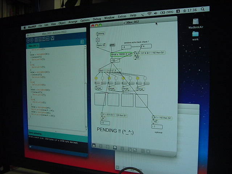Click the number box showing 0 below - 64
This screenshot has height=174, width=232.
(x=105, y=123)
